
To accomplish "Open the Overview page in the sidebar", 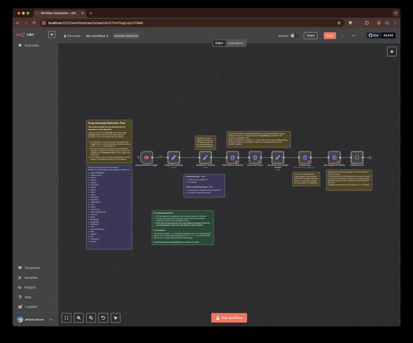I will point(28,45).
